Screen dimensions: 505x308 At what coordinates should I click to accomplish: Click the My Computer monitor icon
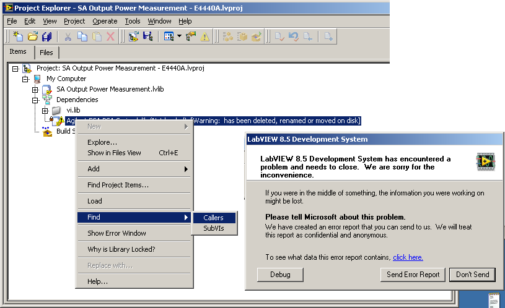37,79
